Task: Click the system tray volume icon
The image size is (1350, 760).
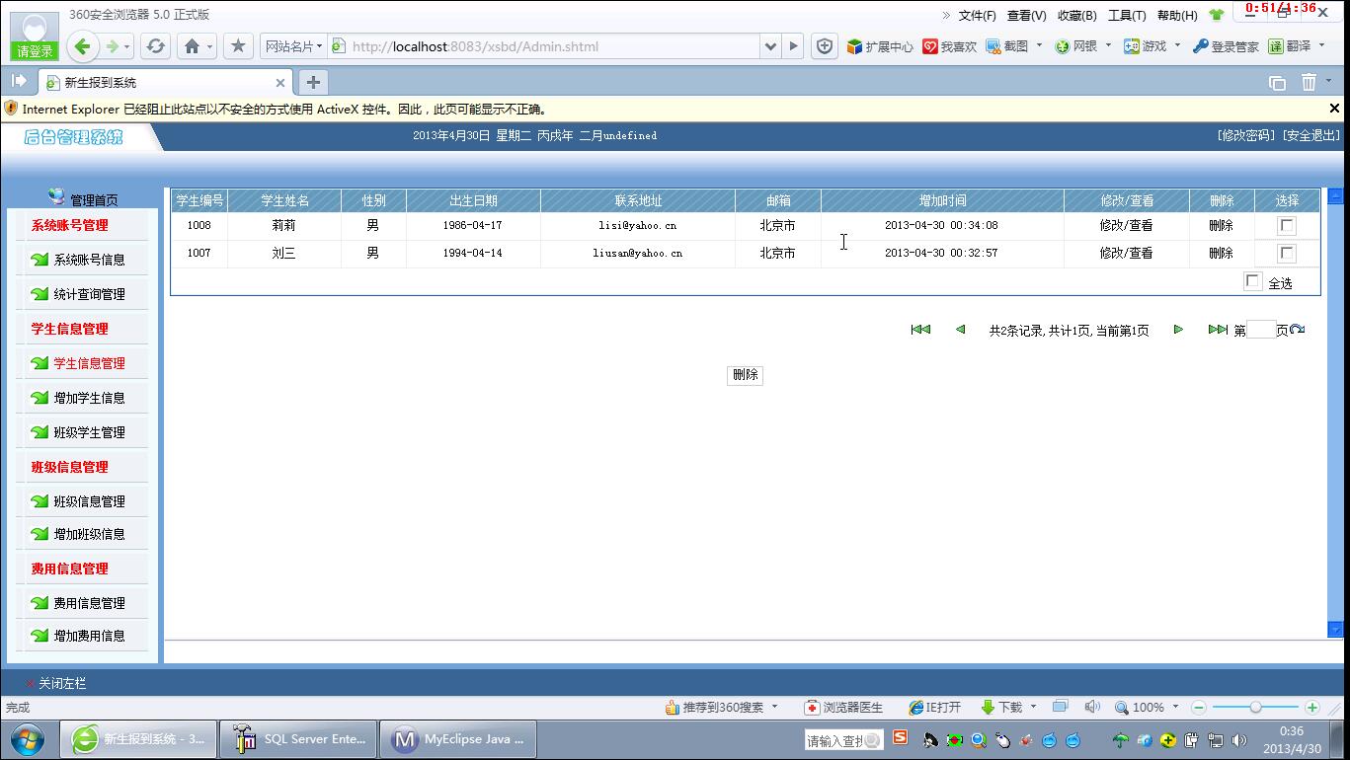Action: pyautogui.click(x=1239, y=740)
